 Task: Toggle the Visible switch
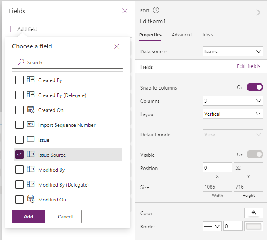click(x=255, y=154)
